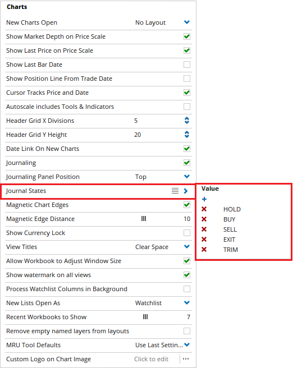Open Custom Logo ellipsis button
The image size is (293, 368).
point(186,359)
